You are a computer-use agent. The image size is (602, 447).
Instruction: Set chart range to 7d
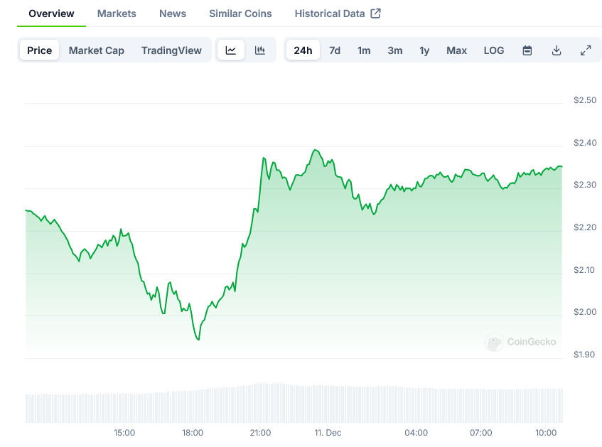coord(335,50)
